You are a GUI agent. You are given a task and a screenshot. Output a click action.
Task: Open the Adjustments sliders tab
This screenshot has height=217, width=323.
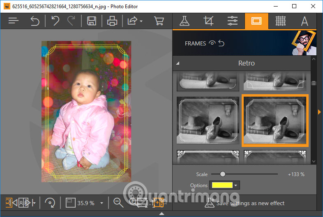(x=232, y=21)
